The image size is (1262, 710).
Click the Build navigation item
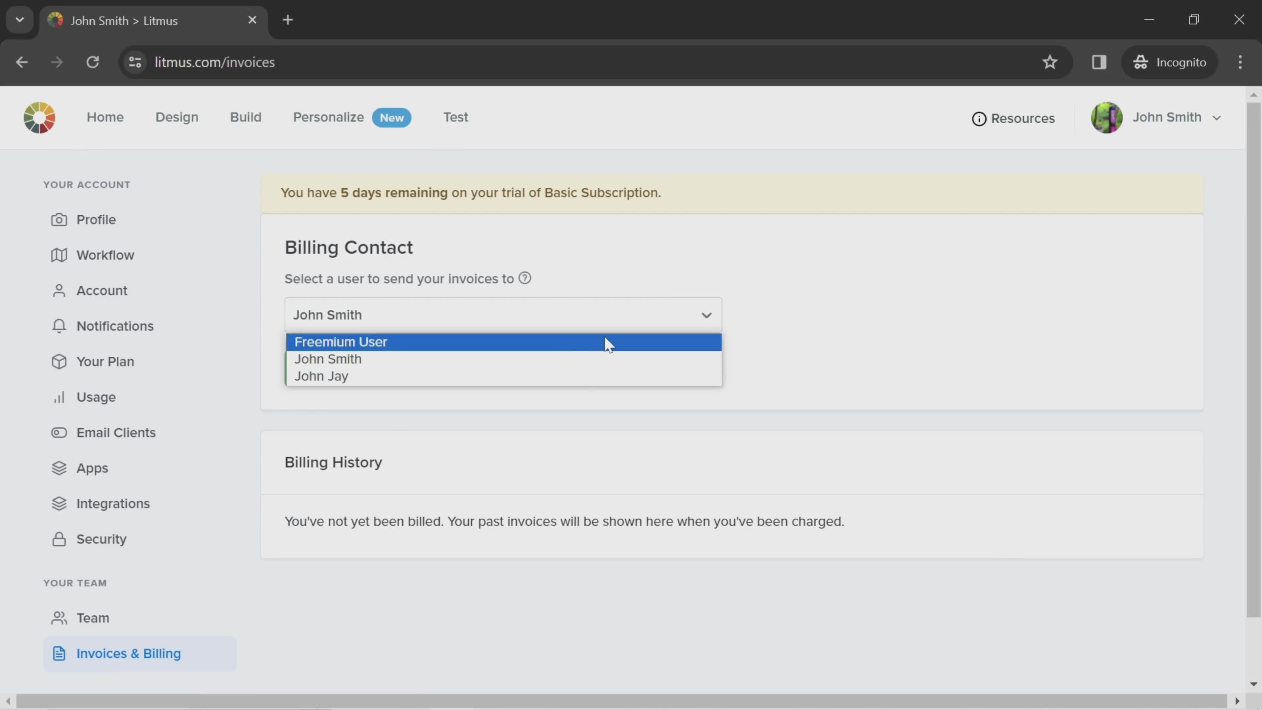pyautogui.click(x=245, y=117)
